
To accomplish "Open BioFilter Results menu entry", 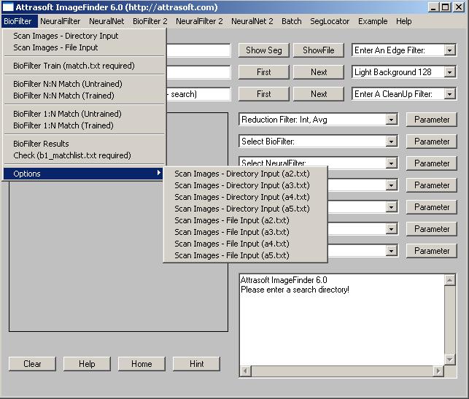I will 41,144.
